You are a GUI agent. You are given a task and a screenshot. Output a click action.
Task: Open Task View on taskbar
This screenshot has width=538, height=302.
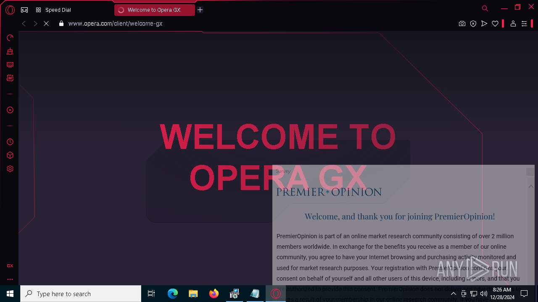coord(151,294)
